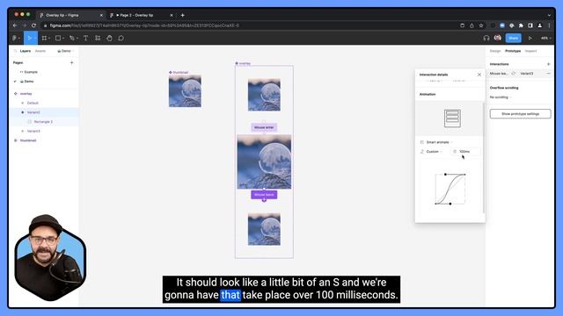Reload the browser page
The height and width of the screenshot is (316, 563).
[x=33, y=25]
